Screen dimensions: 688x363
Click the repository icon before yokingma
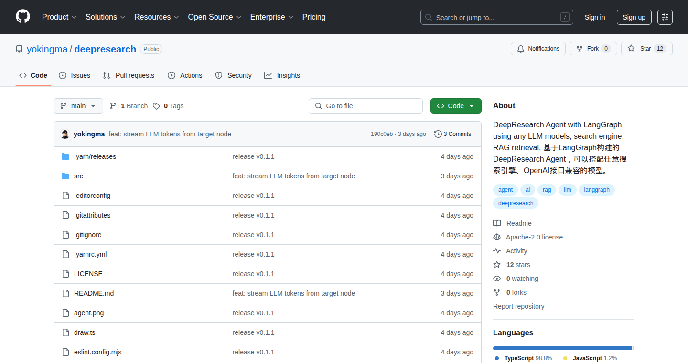tap(19, 49)
